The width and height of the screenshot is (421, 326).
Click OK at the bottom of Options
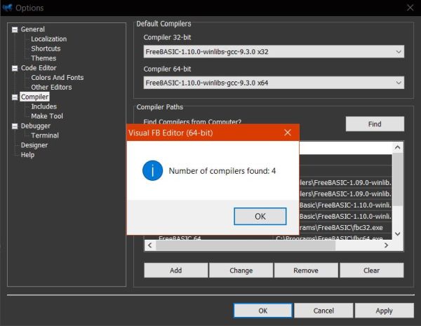click(x=263, y=311)
